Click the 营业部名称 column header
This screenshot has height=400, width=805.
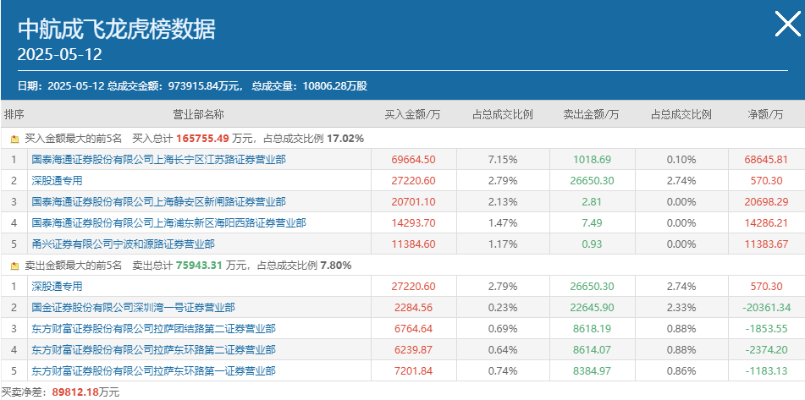pos(199,114)
